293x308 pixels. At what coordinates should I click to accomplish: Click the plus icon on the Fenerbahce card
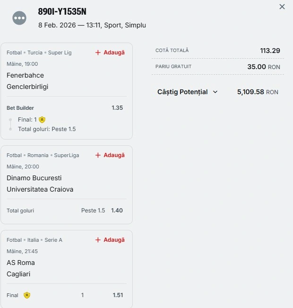tap(98, 53)
